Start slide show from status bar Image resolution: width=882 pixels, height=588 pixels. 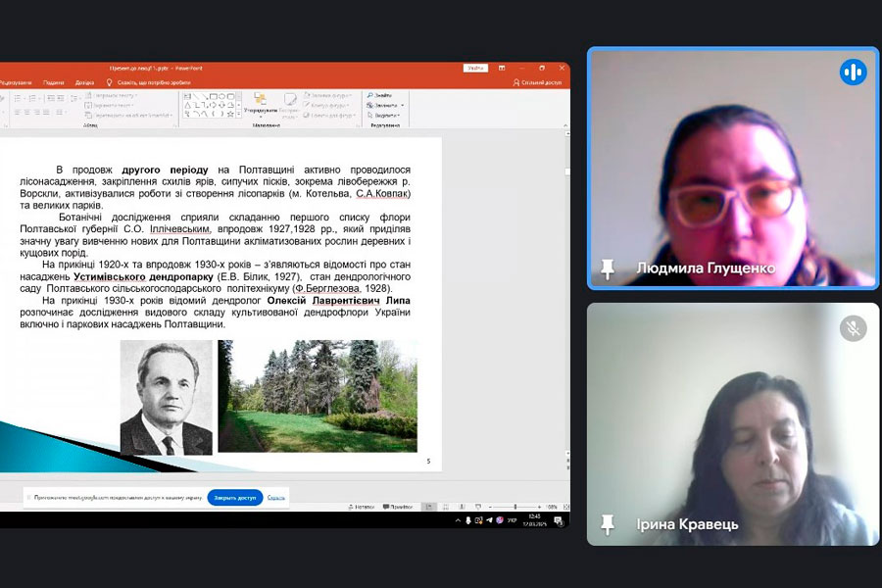(x=478, y=507)
